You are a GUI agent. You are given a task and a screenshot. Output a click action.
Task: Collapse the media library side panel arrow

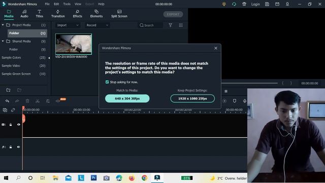(x=49, y=58)
